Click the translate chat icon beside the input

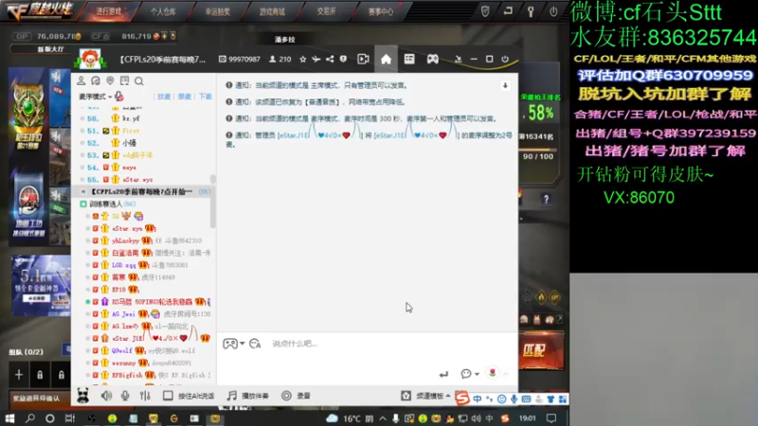255,344
